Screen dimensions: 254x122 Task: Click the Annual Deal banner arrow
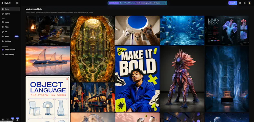tap(165, 3)
